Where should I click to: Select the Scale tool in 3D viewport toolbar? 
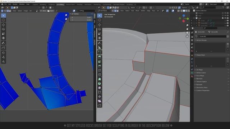click(x=100, y=34)
